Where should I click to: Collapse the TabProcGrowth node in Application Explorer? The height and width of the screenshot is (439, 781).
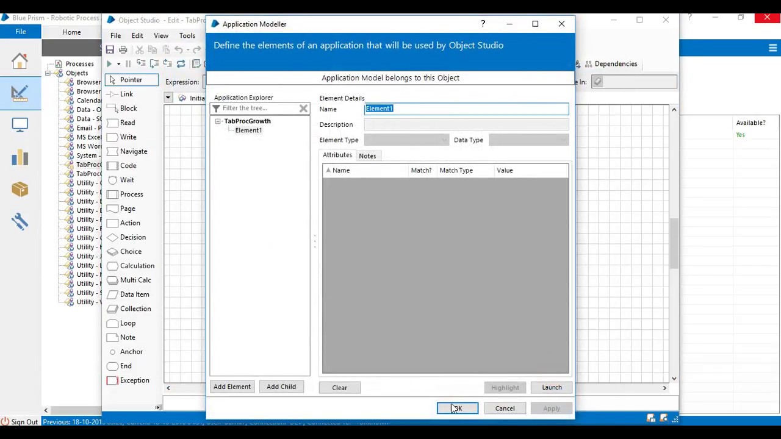coord(218,121)
